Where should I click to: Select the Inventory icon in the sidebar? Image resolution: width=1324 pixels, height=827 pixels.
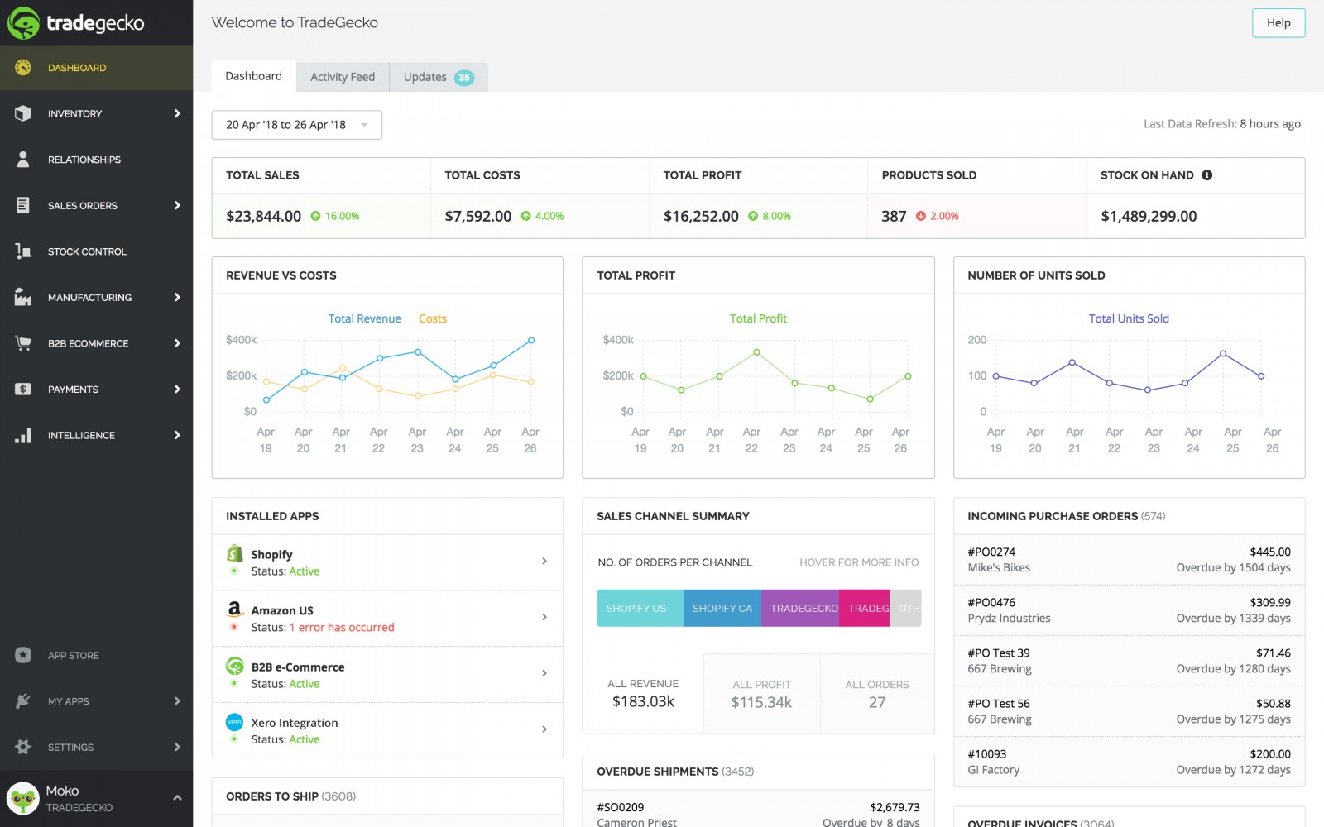[24, 113]
